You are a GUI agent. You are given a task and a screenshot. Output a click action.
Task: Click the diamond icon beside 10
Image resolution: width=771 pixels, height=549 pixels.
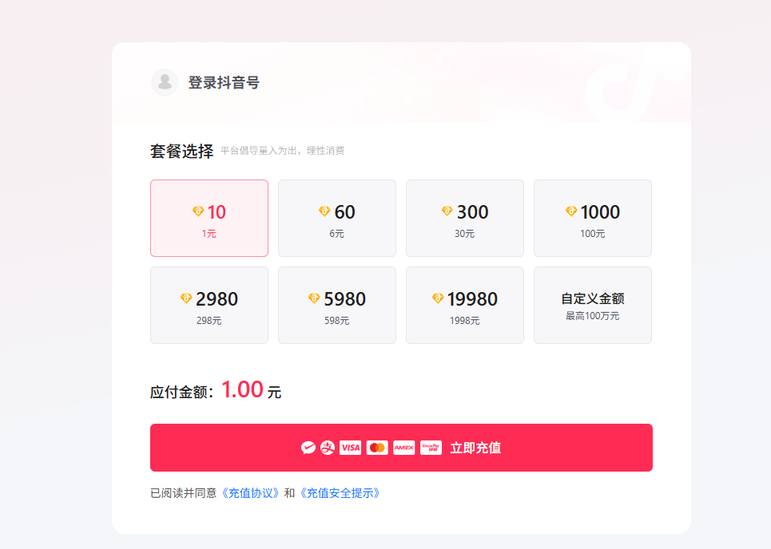(x=198, y=211)
